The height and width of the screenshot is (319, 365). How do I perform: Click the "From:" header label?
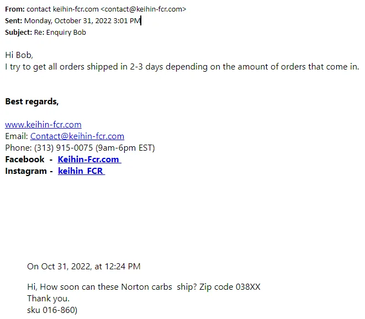(14, 9)
